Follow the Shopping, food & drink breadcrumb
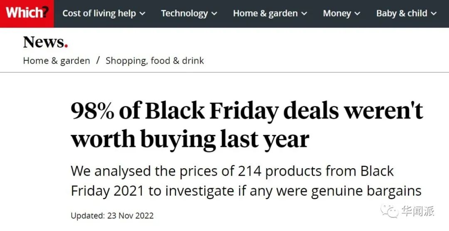The width and height of the screenshot is (449, 231). click(155, 61)
